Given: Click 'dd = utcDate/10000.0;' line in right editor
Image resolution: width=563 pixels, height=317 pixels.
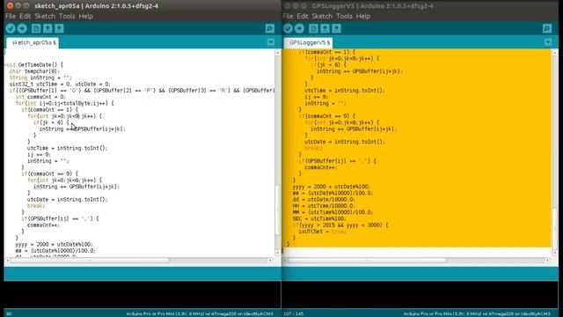Looking at the screenshot, I should (x=324, y=200).
